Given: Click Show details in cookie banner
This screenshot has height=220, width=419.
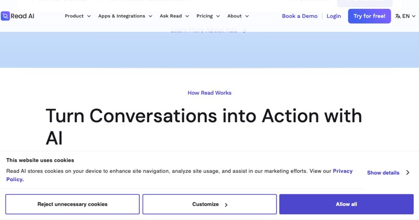Looking at the screenshot, I should click(x=383, y=173).
